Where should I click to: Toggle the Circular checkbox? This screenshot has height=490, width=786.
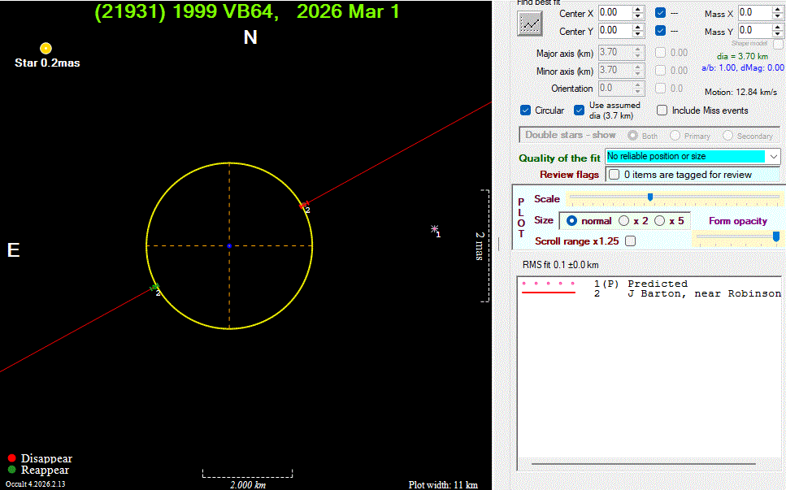[x=525, y=111]
